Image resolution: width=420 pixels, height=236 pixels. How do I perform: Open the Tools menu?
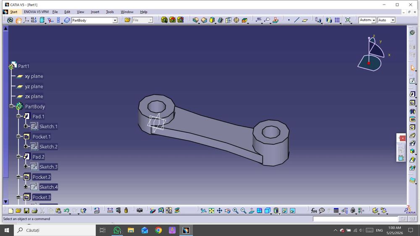(110, 12)
